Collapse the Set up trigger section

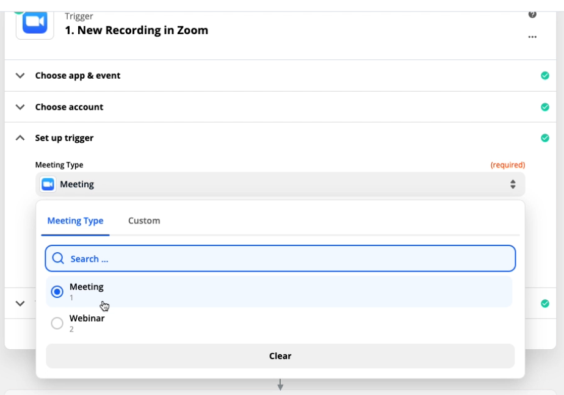(x=20, y=138)
